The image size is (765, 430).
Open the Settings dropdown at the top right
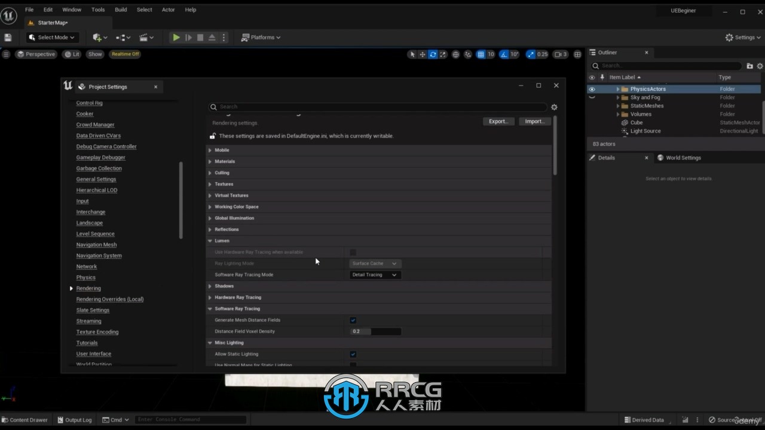pos(743,37)
